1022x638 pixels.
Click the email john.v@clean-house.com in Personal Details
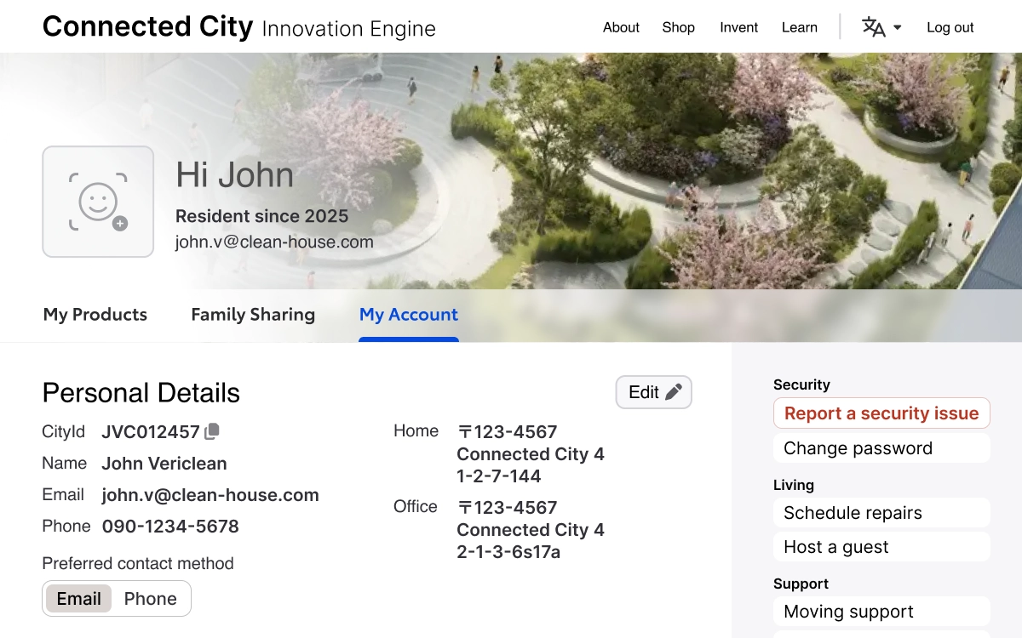(210, 495)
